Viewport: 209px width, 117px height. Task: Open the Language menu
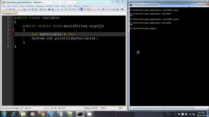pos(40,6)
